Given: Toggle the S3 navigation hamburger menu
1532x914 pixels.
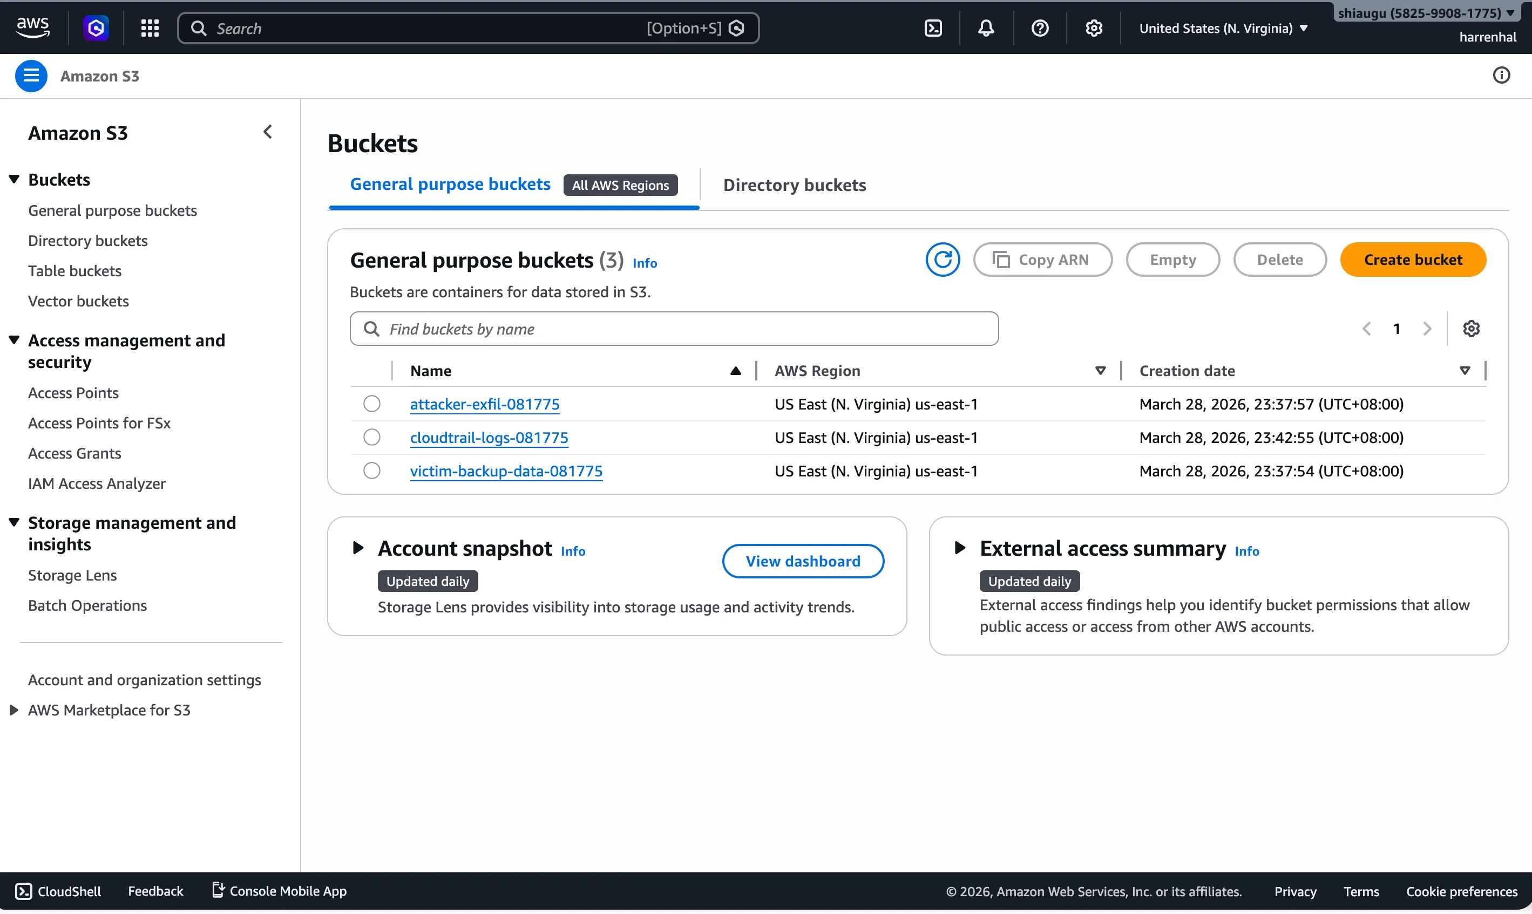Looking at the screenshot, I should tap(31, 76).
